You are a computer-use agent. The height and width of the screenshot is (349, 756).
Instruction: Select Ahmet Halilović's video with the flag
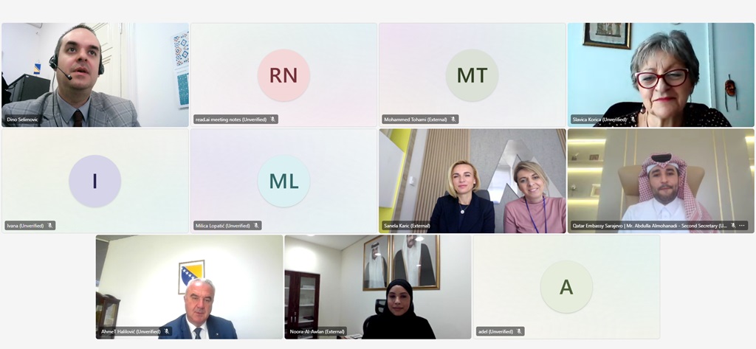190,287
